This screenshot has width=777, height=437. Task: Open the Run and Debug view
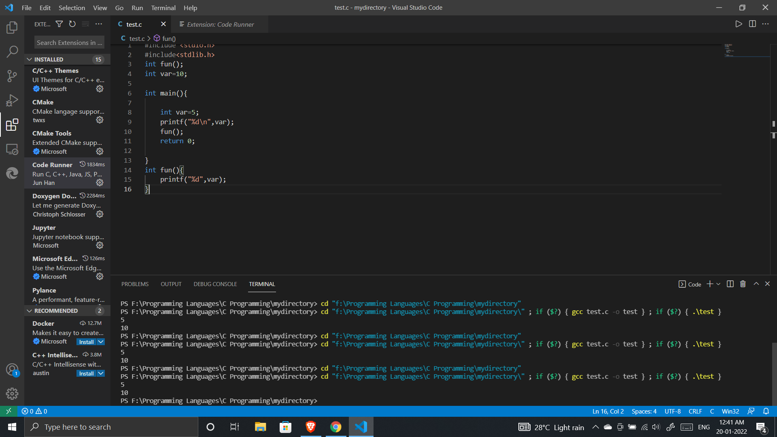(x=12, y=100)
